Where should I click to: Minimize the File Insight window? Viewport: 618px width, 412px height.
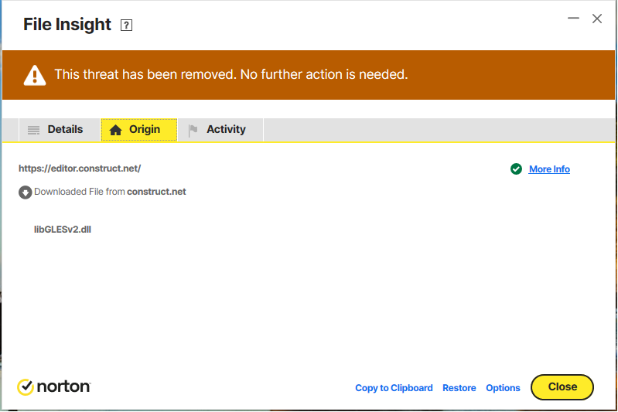click(573, 18)
